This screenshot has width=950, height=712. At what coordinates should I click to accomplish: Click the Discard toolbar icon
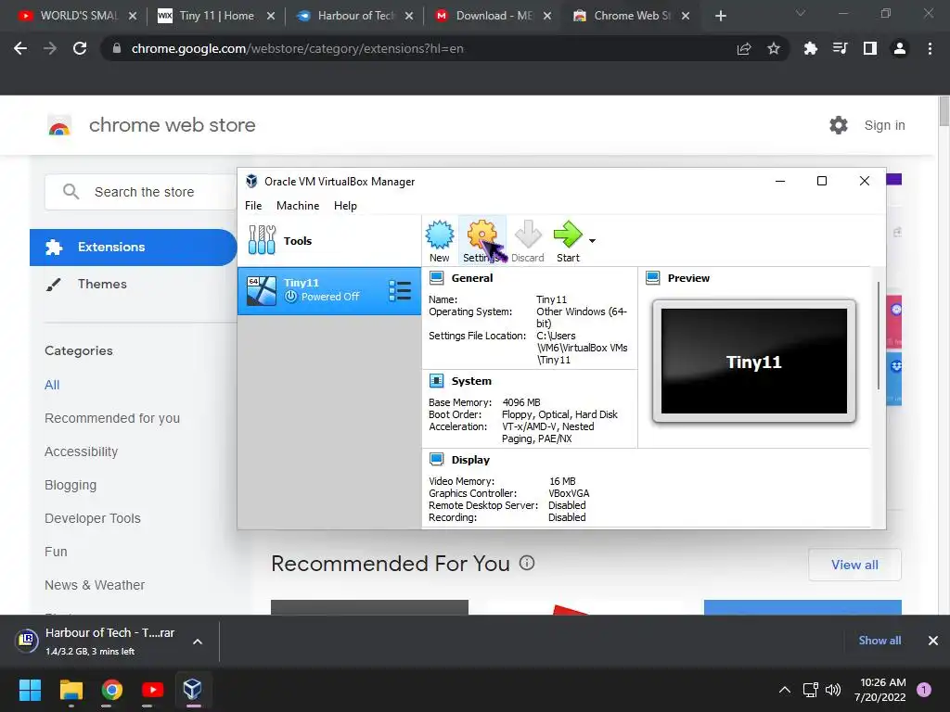pyautogui.click(x=527, y=241)
